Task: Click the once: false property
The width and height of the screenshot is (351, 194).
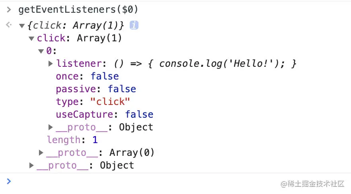Action: click(87, 76)
